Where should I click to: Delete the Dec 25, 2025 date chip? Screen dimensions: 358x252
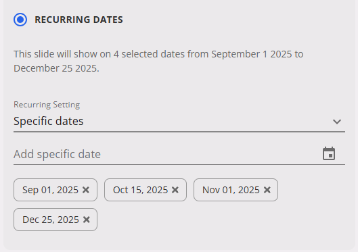tap(87, 220)
